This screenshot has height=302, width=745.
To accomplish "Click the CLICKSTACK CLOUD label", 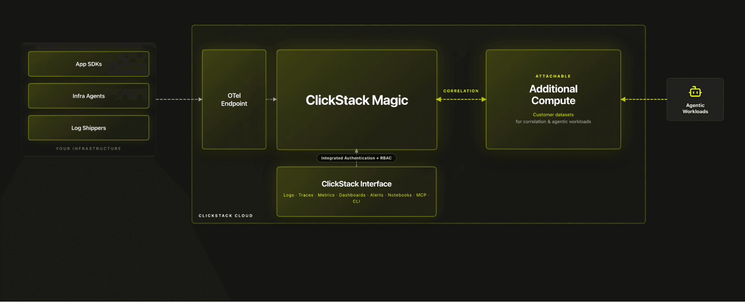I will (225, 216).
